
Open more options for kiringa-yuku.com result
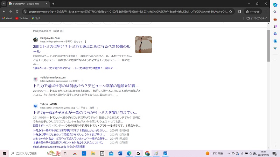click(x=85, y=42)
